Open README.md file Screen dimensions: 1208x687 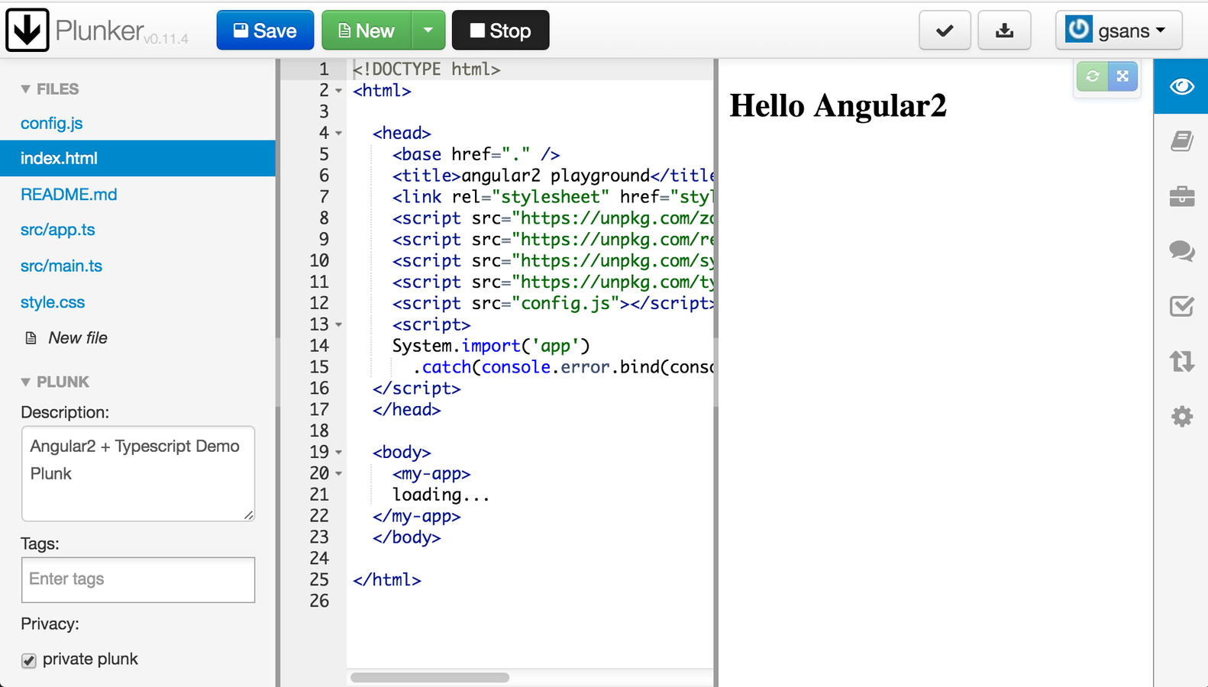pyautogui.click(x=69, y=195)
